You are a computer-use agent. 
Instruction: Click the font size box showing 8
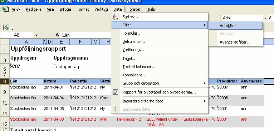[x=271, y=18]
